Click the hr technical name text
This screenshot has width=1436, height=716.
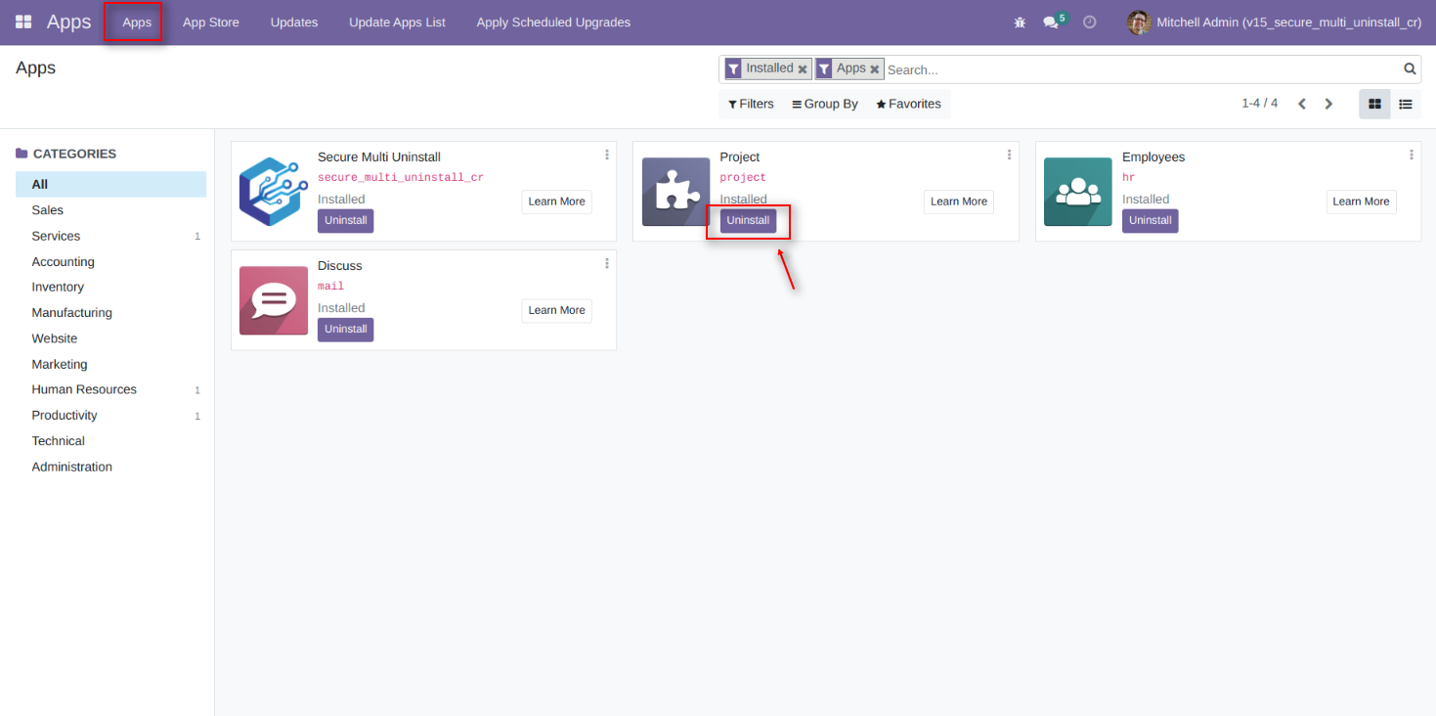tap(1128, 178)
